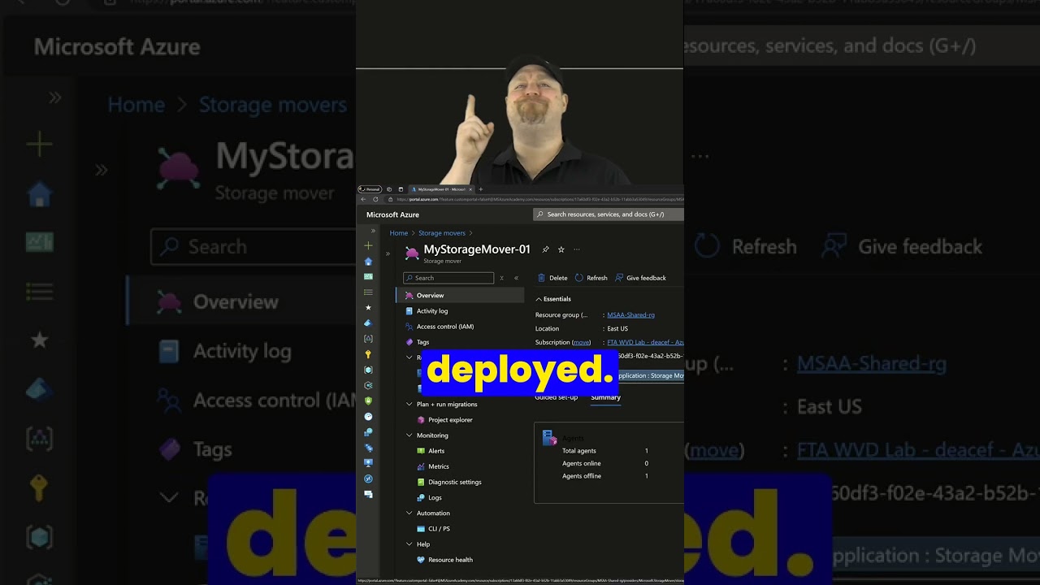Select the MyStorageMover-01 browser tab
Image resolution: width=1040 pixels, height=585 pixels.
[x=441, y=189]
